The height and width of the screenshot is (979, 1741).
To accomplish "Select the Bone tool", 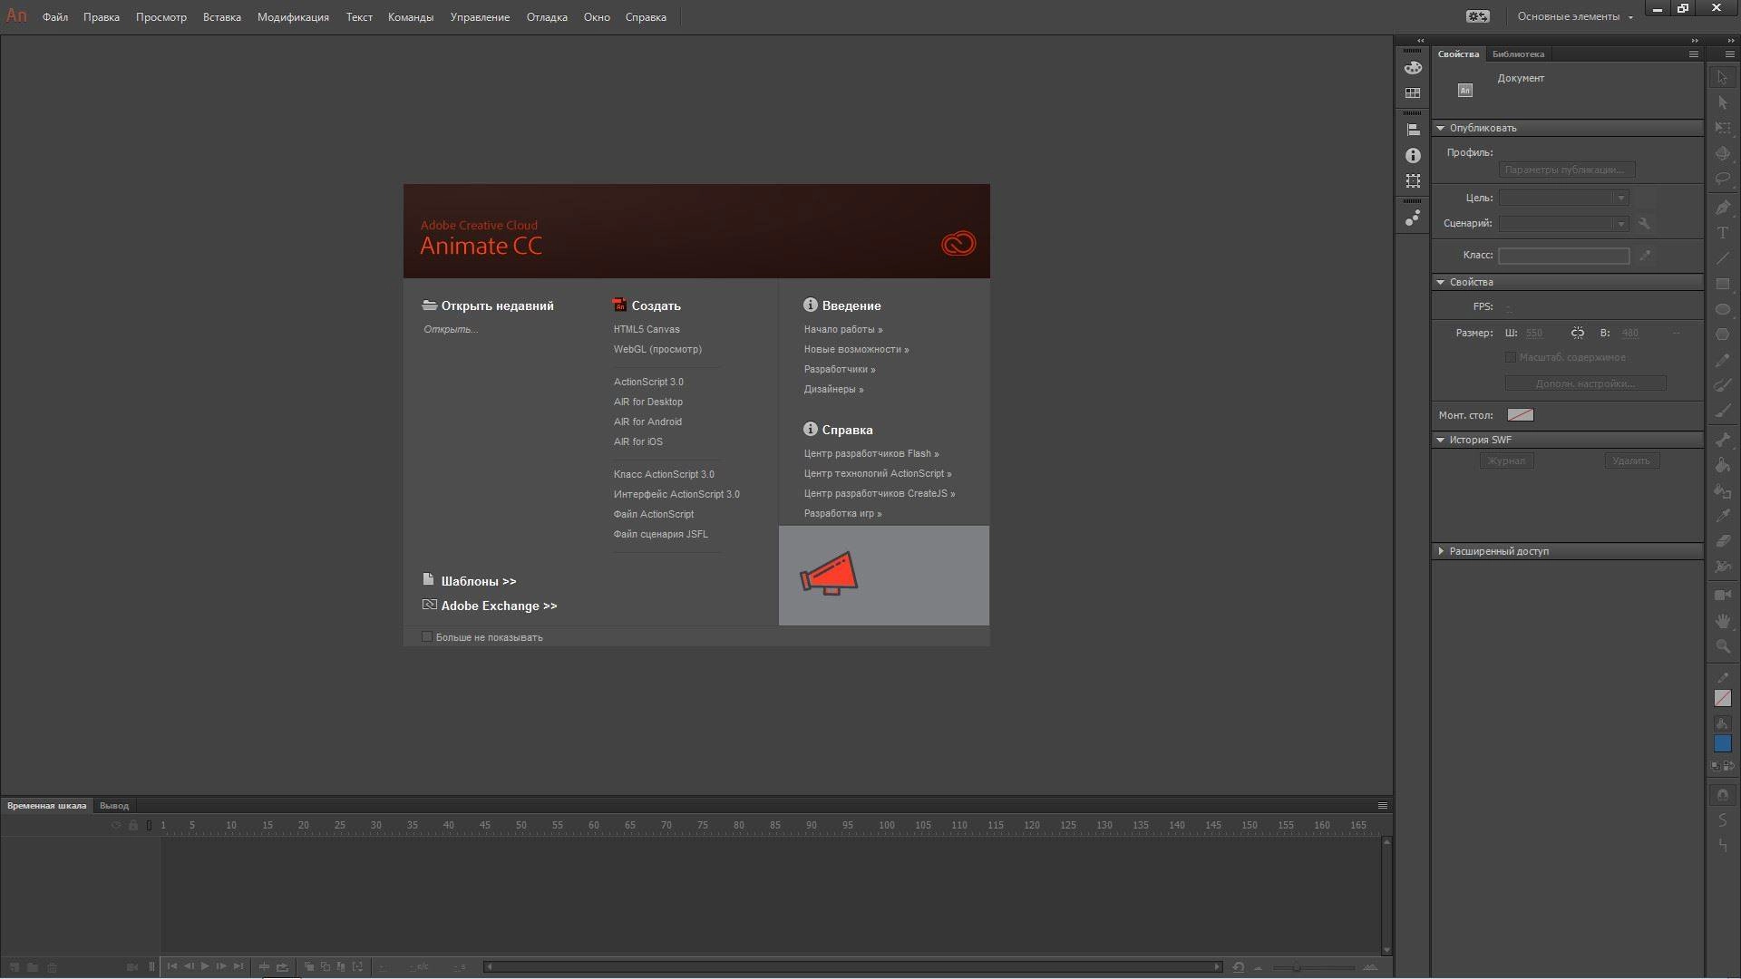I will coord(1723,440).
